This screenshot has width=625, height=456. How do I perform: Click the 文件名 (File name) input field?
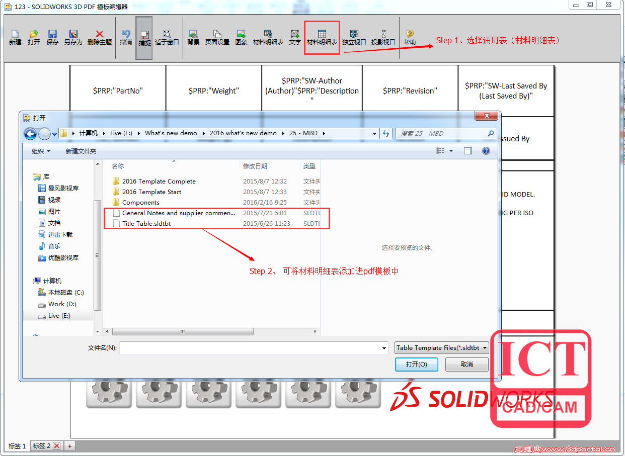(254, 347)
